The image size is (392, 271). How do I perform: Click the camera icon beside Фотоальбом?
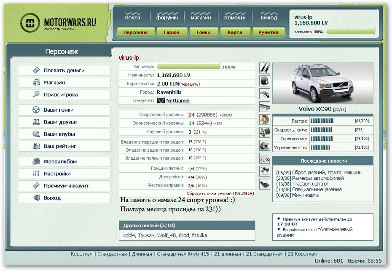click(36, 161)
